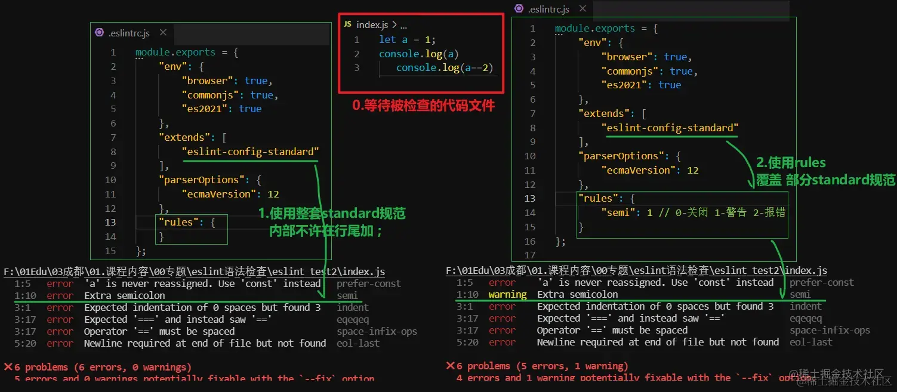The height and width of the screenshot is (392, 897).
Task: Click '"extends": [' in left editor
Action: [193, 137]
